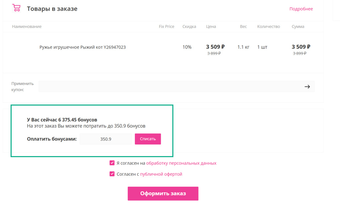Uncheck the public offer agreement checkbox
This screenshot has height=204, width=340.
tap(112, 174)
